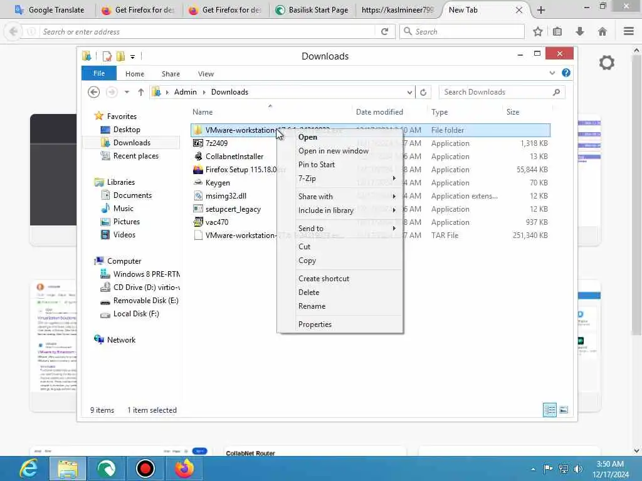This screenshot has height=481, width=642.
Task: Open Videos library
Action: tap(124, 235)
